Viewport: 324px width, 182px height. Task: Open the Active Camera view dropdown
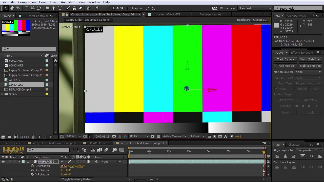175,136
